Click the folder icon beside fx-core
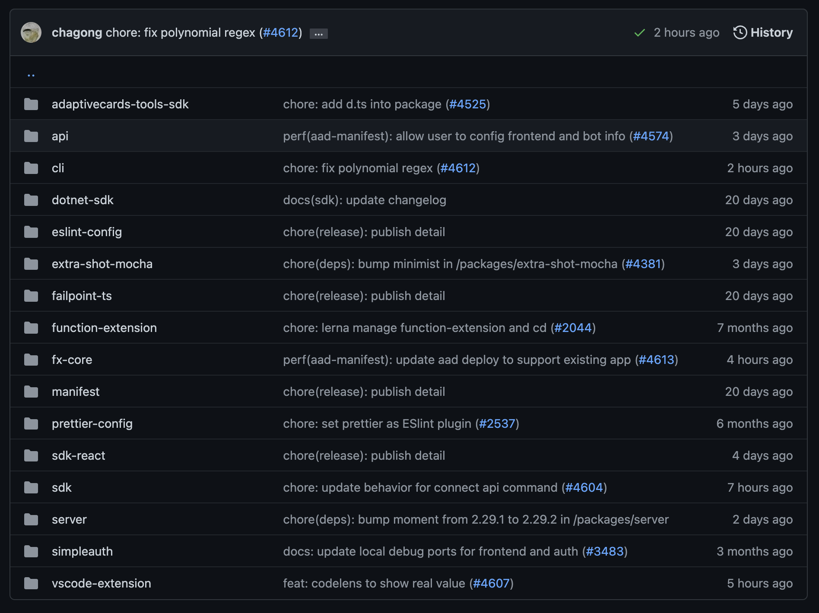Image resolution: width=819 pixels, height=613 pixels. pos(31,360)
